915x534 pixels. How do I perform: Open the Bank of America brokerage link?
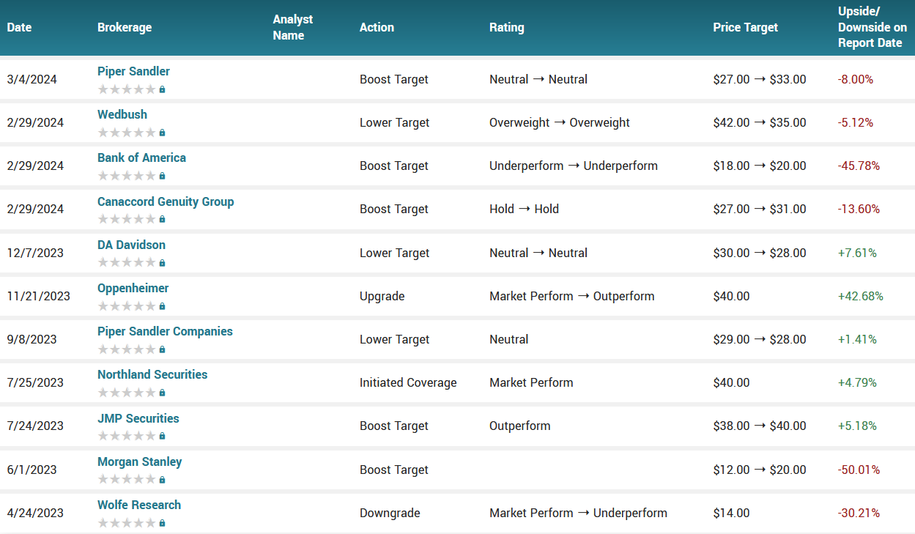pos(141,157)
